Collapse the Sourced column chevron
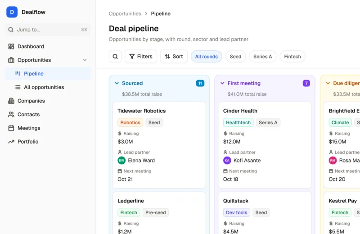The image size is (360, 234). [x=117, y=83]
